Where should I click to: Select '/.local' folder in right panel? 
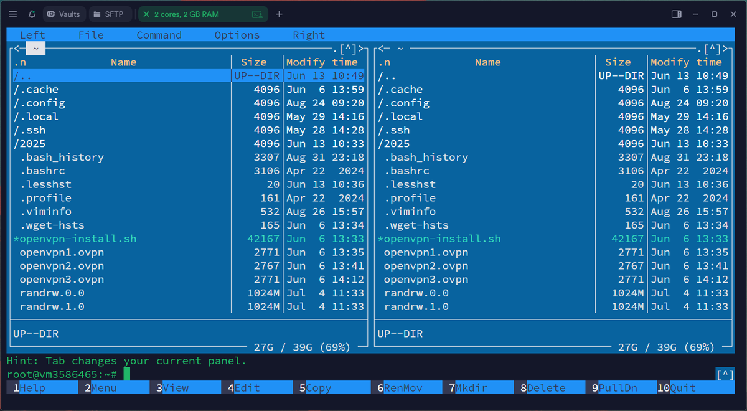point(553,117)
